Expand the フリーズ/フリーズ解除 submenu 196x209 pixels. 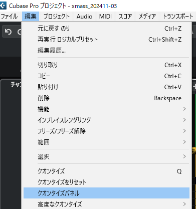coord(106,131)
